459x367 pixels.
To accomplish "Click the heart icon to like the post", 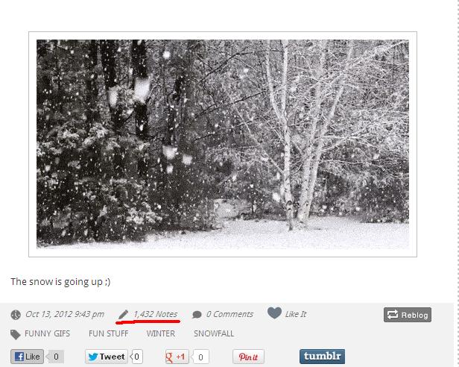I will pyautogui.click(x=274, y=313).
